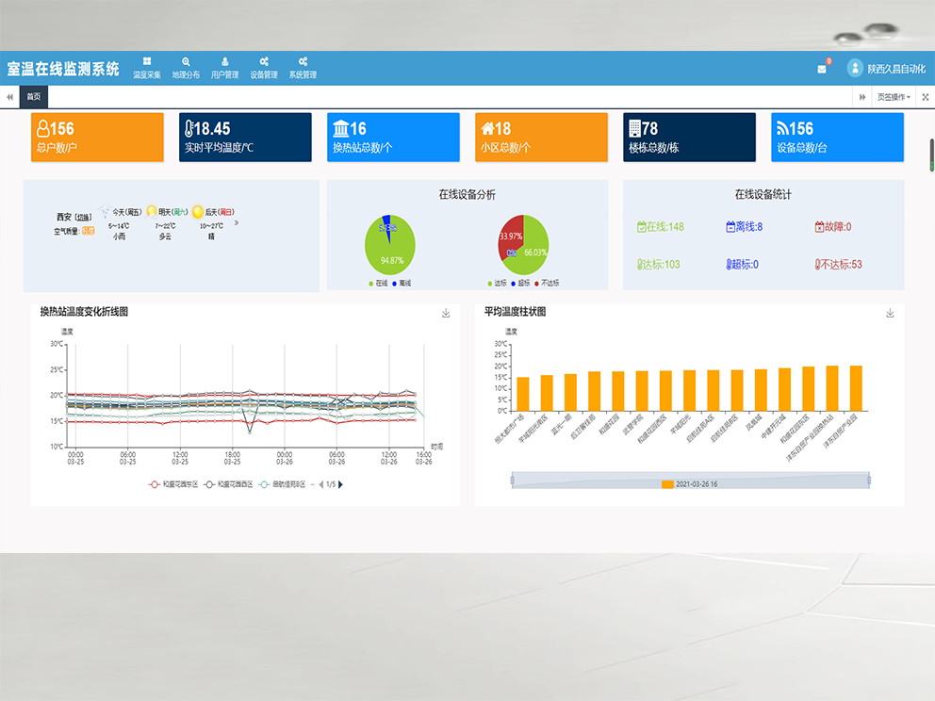Click the sunny icon for 后天

point(198,212)
